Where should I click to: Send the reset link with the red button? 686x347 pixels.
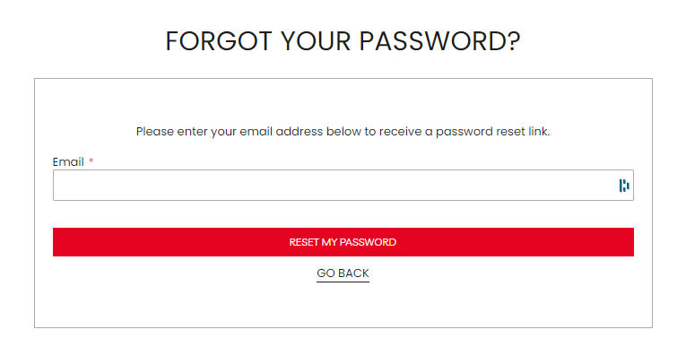coord(343,242)
